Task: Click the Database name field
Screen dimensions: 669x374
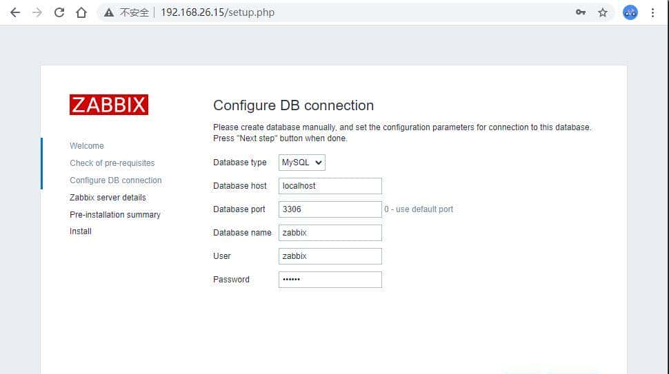Action: pyautogui.click(x=330, y=233)
